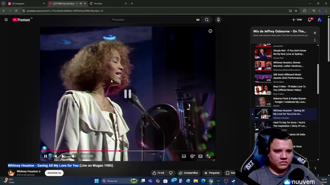
Task: Pause the video using the player pause button
Action: [x=45, y=156]
